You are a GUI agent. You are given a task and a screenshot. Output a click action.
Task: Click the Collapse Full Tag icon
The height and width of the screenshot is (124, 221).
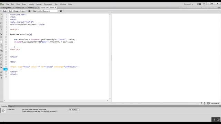coord(1,23)
